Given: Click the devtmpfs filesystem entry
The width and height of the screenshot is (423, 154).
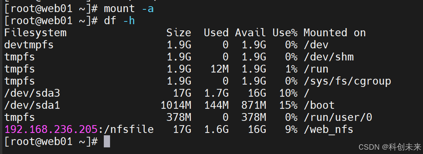Looking at the screenshot, I should pos(29,45).
